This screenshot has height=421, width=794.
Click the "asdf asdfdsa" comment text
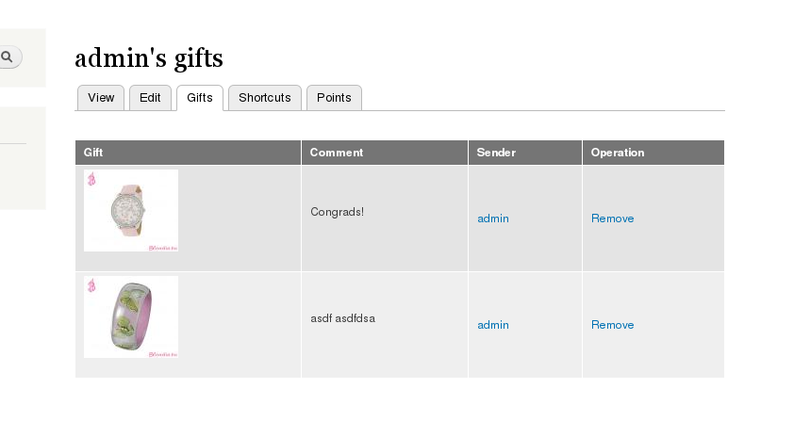[x=342, y=318]
